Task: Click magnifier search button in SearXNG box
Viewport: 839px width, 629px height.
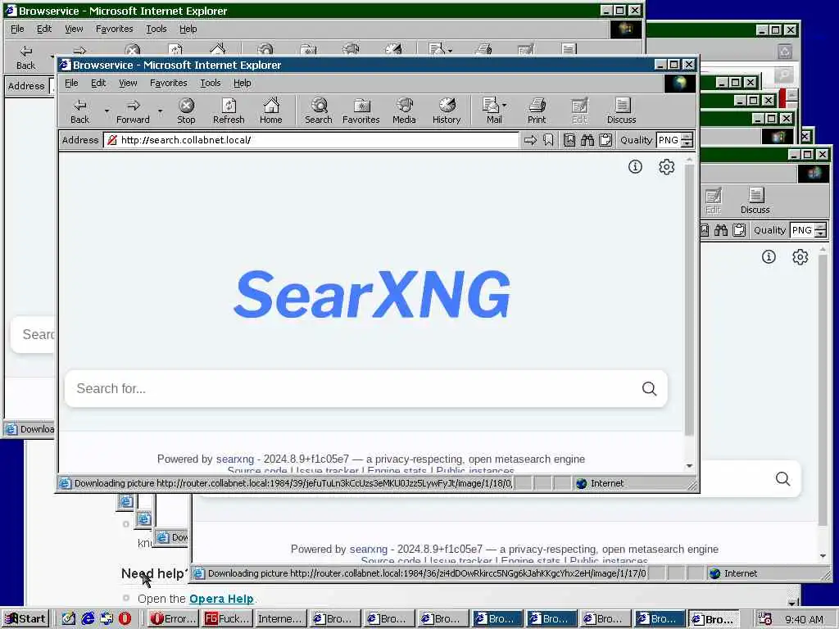Action: [x=649, y=389]
